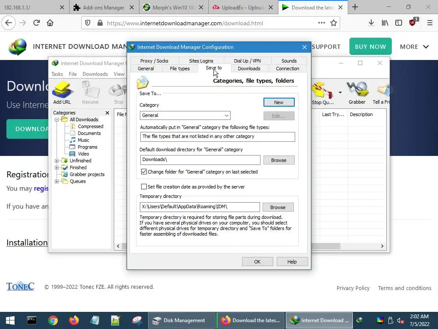Click horizontal scrollbar right arrow in IDM
The width and height of the screenshot is (438, 329).
[382, 246]
